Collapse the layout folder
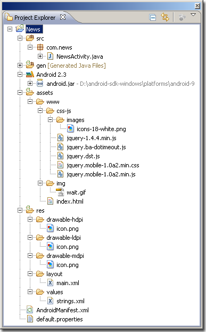This screenshot has height=332, width=206. click(30, 274)
